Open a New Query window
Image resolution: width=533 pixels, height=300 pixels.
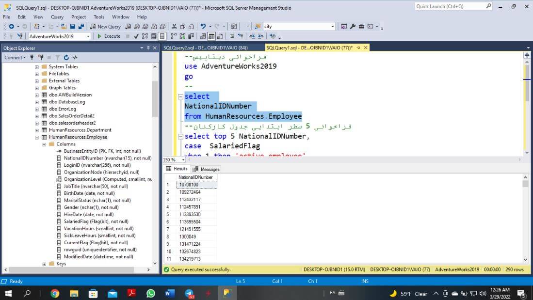tap(106, 26)
